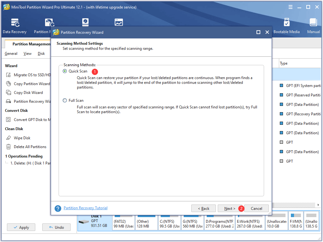
Task: Open the Space Analyzer toolbar icon
Action: tap(119, 22)
